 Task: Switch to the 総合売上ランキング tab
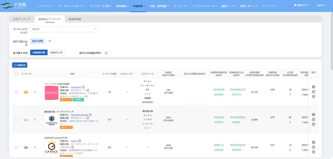pyautogui.click(x=49, y=19)
